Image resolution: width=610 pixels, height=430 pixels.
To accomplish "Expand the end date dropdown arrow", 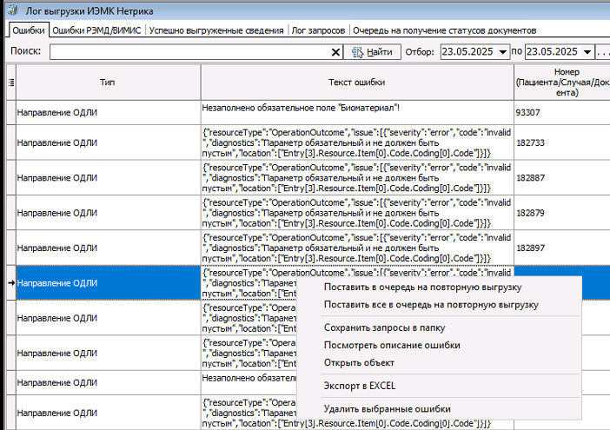I will coord(587,52).
